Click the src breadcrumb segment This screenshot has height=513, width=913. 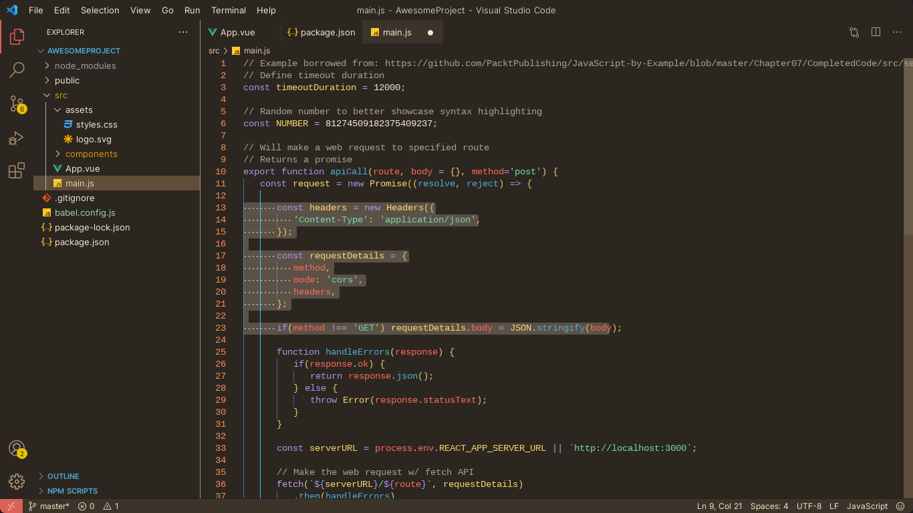pyautogui.click(x=214, y=51)
